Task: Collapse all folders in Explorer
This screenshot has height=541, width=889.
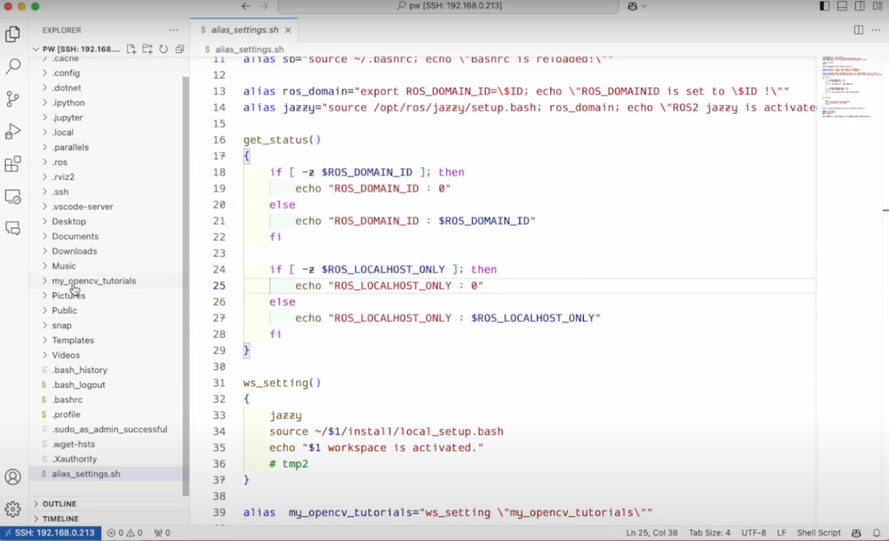Action: click(x=180, y=49)
